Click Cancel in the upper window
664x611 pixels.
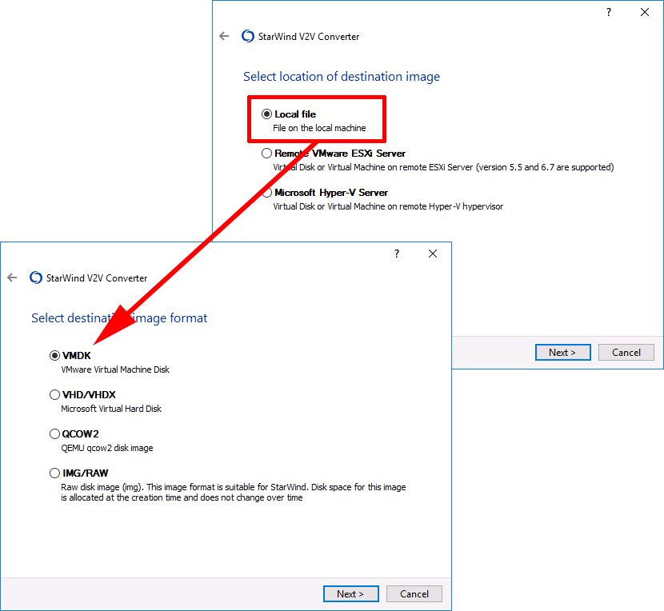[626, 353]
